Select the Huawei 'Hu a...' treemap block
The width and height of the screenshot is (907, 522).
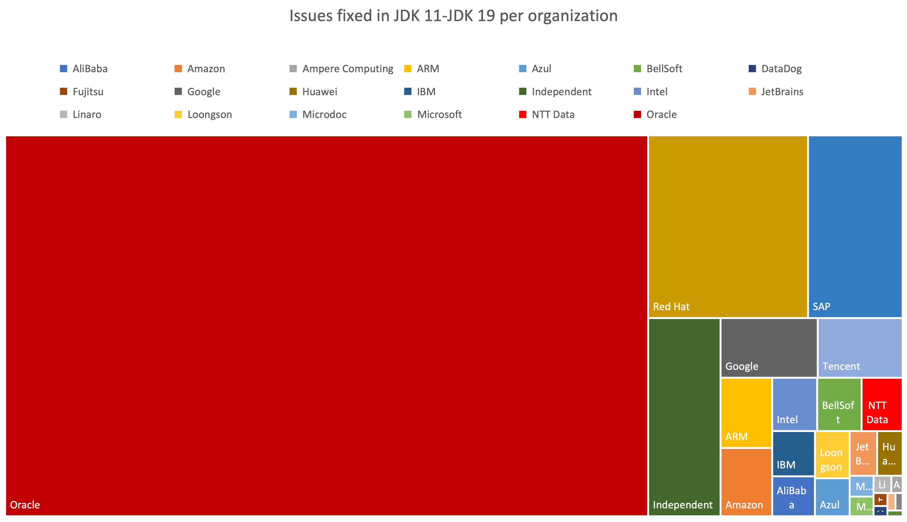(x=890, y=453)
